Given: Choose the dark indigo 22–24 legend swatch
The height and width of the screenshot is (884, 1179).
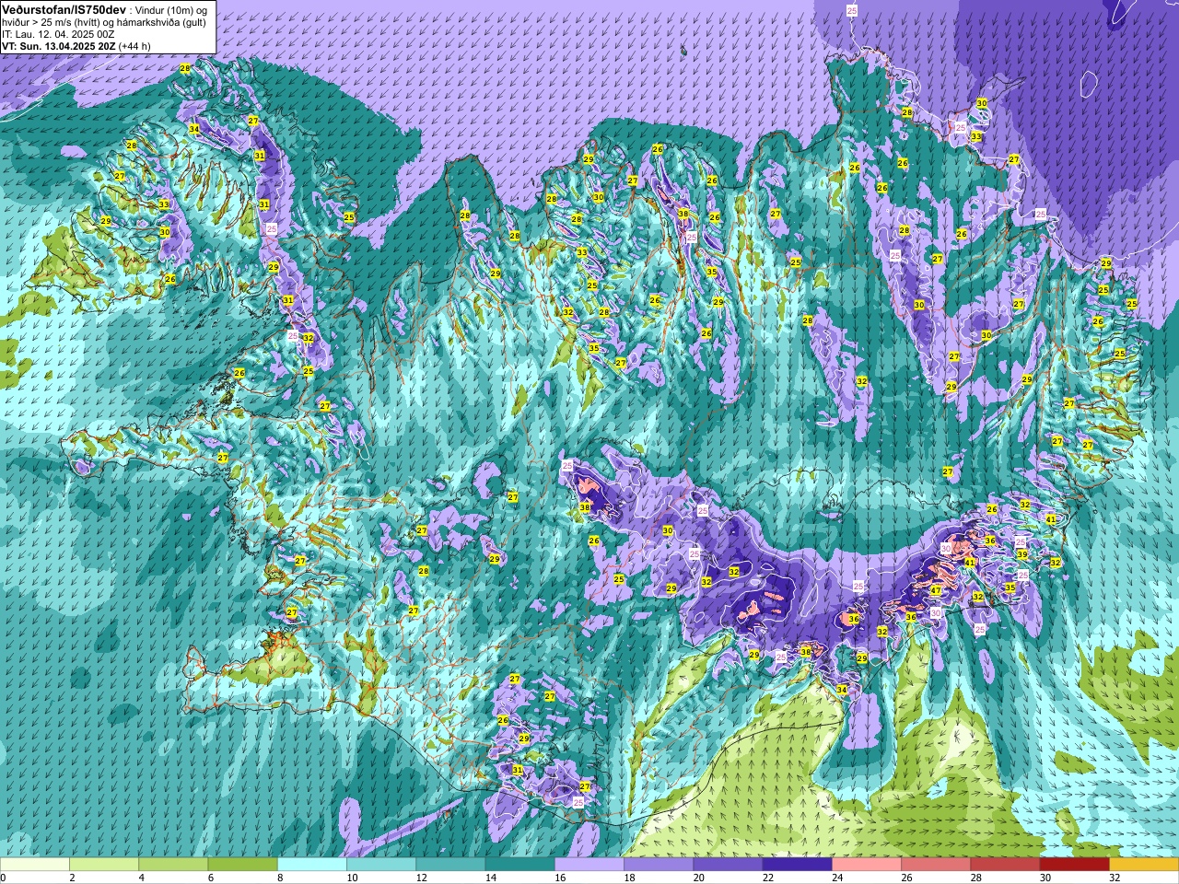Looking at the screenshot, I should [x=797, y=865].
